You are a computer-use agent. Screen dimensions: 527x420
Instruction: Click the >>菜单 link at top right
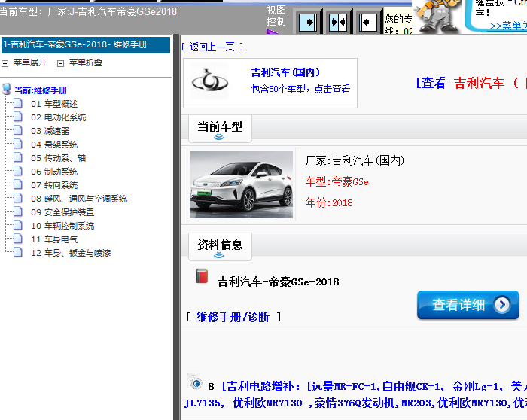pyautogui.click(x=508, y=26)
